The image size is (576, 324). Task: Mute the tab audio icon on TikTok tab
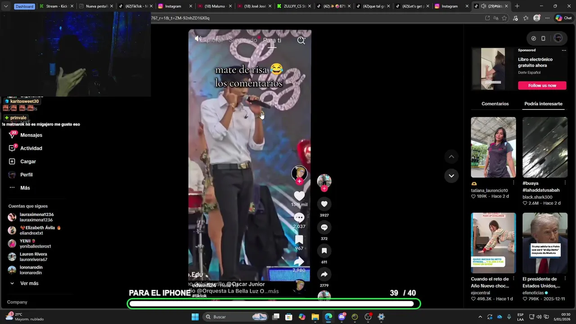click(x=483, y=6)
